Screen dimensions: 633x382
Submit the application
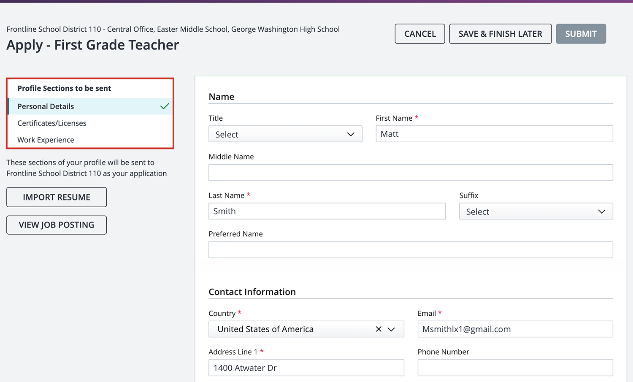[x=581, y=34]
